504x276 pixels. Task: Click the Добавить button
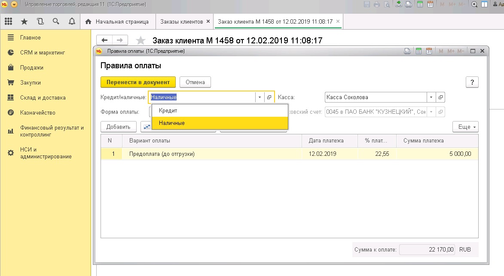(x=118, y=127)
